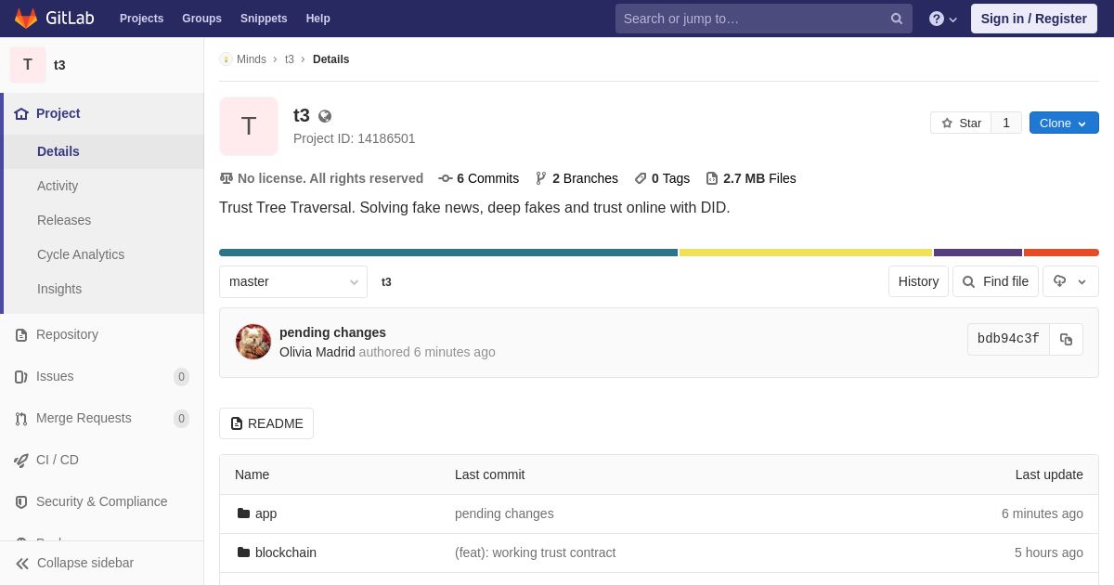Image resolution: width=1114 pixels, height=585 pixels.
Task: Click the commit hash bdb94c3f
Action: point(1008,339)
